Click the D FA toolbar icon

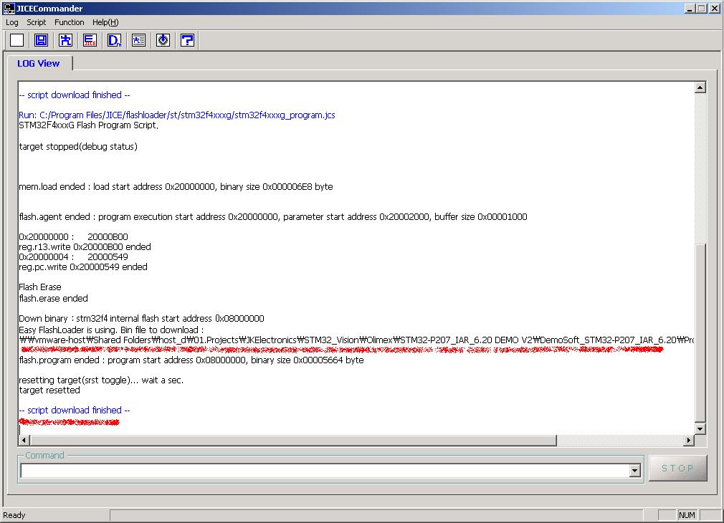(x=114, y=40)
